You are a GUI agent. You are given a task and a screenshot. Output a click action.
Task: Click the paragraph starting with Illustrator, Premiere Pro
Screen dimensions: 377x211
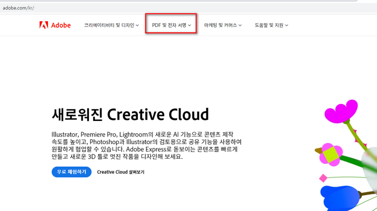pos(146,145)
